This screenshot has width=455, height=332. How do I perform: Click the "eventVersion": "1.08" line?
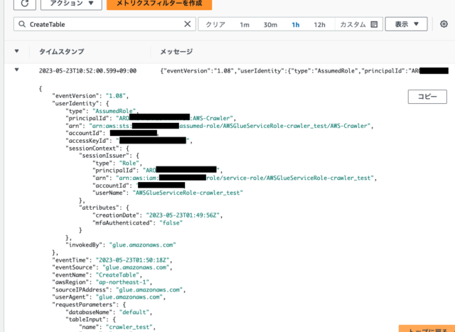pos(90,96)
